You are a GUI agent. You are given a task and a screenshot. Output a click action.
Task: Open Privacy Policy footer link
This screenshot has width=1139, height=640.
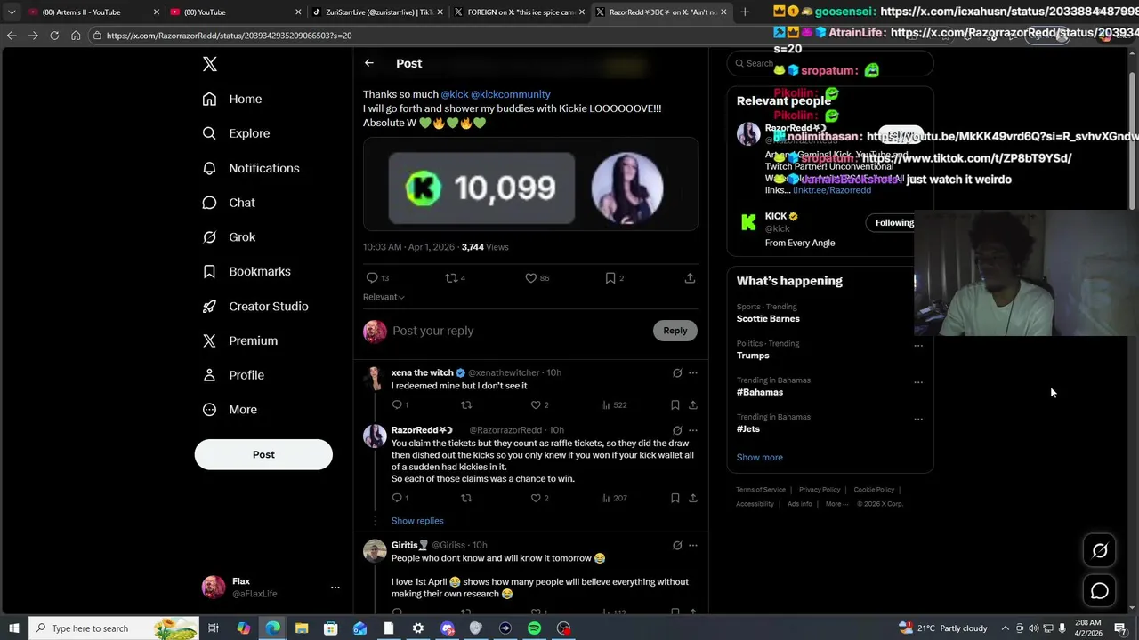tap(820, 490)
